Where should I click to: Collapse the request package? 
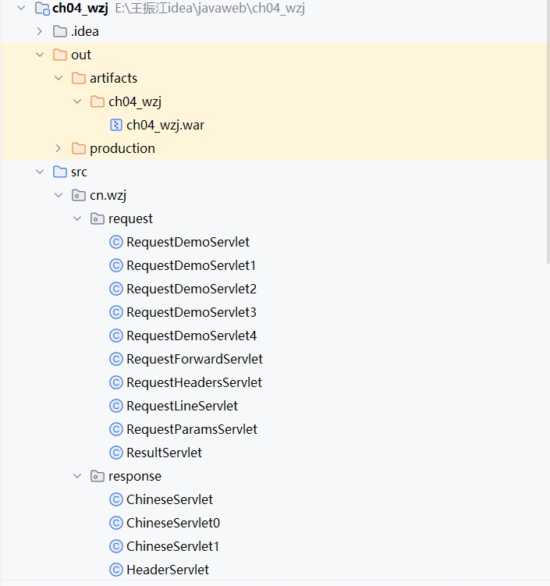pos(77,218)
